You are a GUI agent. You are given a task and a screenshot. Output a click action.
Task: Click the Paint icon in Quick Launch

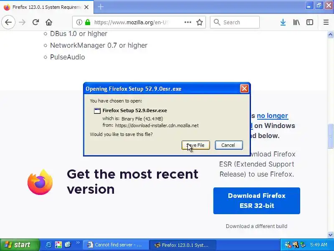coord(58,245)
